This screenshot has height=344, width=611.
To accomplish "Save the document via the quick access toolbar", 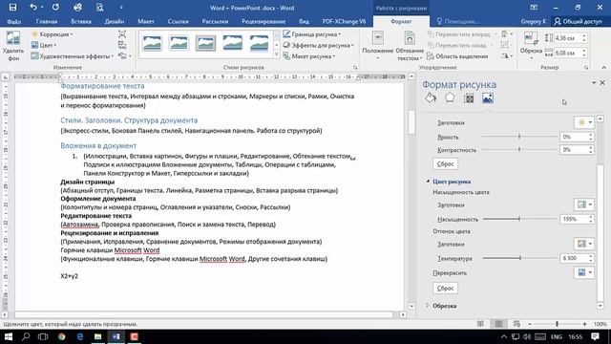I will pyautogui.click(x=12, y=8).
